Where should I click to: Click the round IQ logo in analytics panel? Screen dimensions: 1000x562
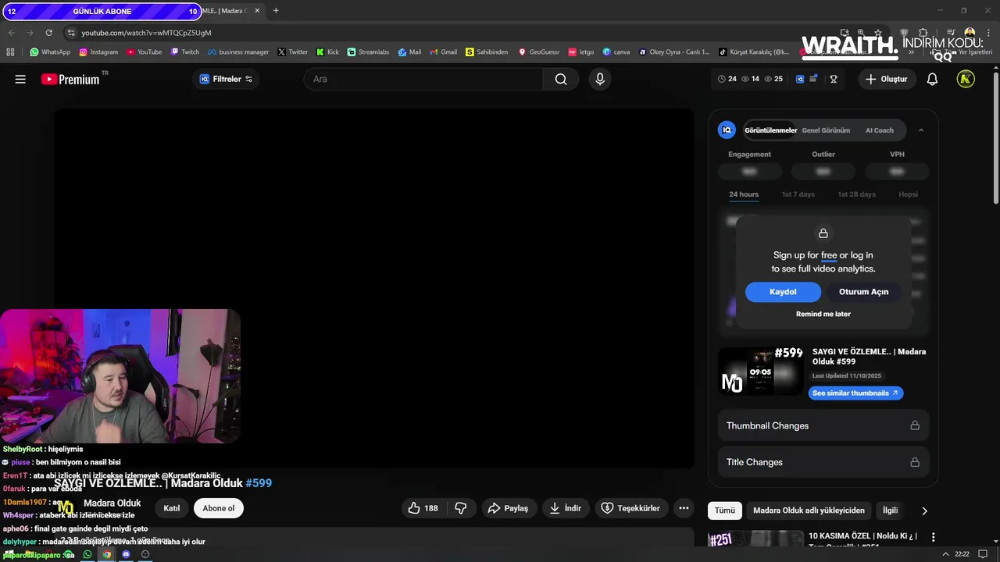727,130
